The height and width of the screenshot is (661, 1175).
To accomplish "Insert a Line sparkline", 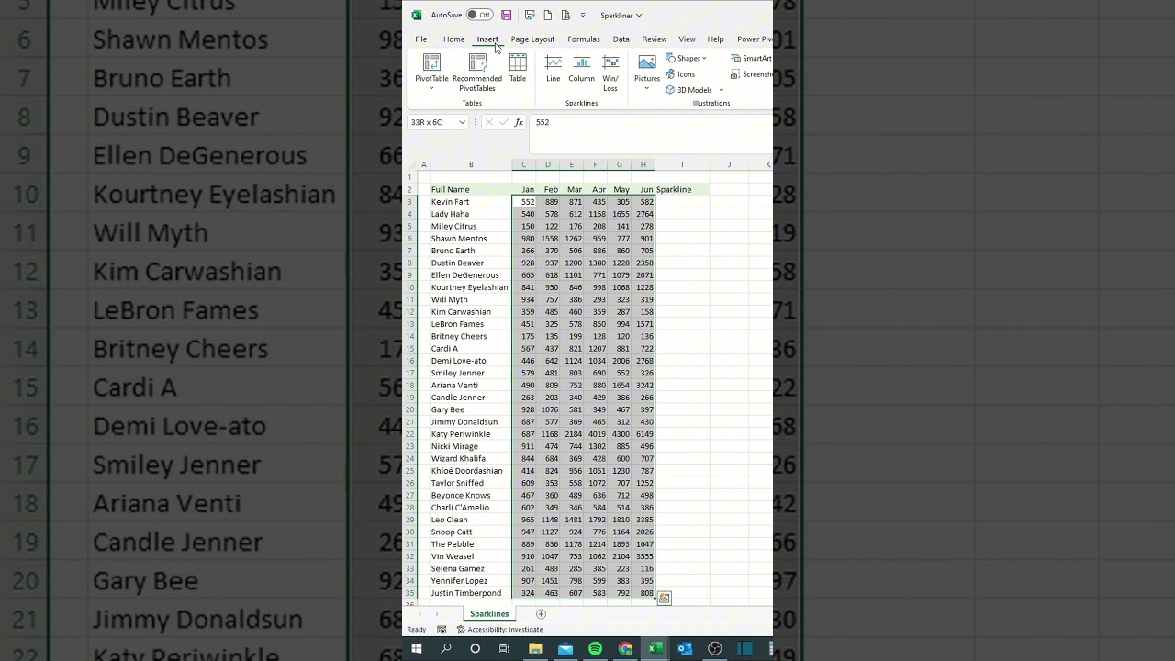I will click(x=554, y=69).
